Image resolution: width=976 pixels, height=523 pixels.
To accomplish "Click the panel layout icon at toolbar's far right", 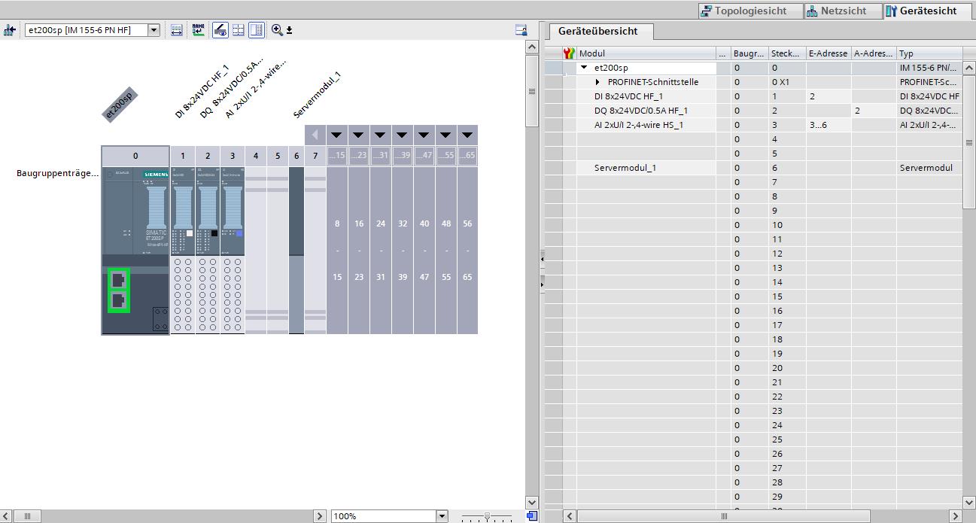I will [x=521, y=30].
